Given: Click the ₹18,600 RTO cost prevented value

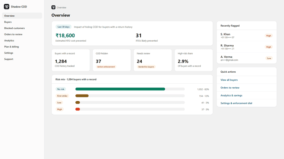Looking at the screenshot, I should point(65,35).
